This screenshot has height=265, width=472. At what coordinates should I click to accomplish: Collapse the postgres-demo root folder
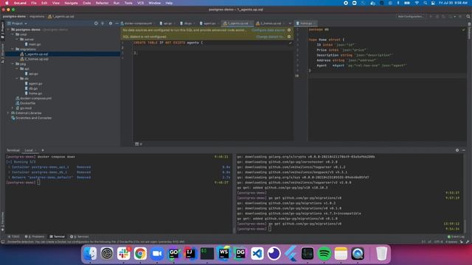(x=8, y=29)
